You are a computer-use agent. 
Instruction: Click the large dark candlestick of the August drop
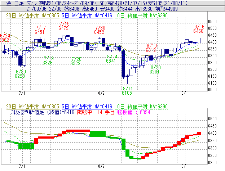coord(123,64)
